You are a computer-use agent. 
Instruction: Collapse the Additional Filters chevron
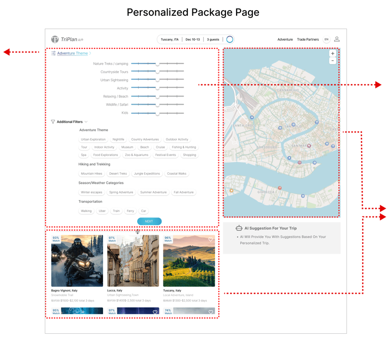(86, 122)
